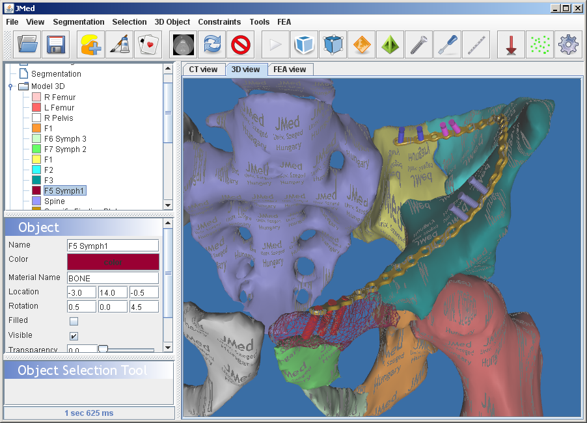This screenshot has width=587, height=423.
Task: Click the 1 sec 625 ms status text
Action: 89,413
